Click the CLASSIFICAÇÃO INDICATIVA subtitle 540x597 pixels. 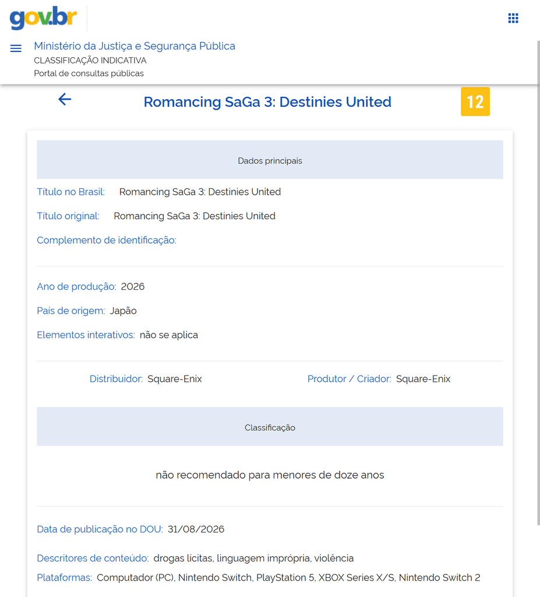pos(90,61)
